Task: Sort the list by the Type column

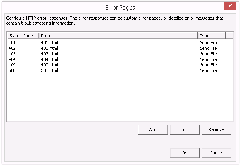Action: coord(211,36)
